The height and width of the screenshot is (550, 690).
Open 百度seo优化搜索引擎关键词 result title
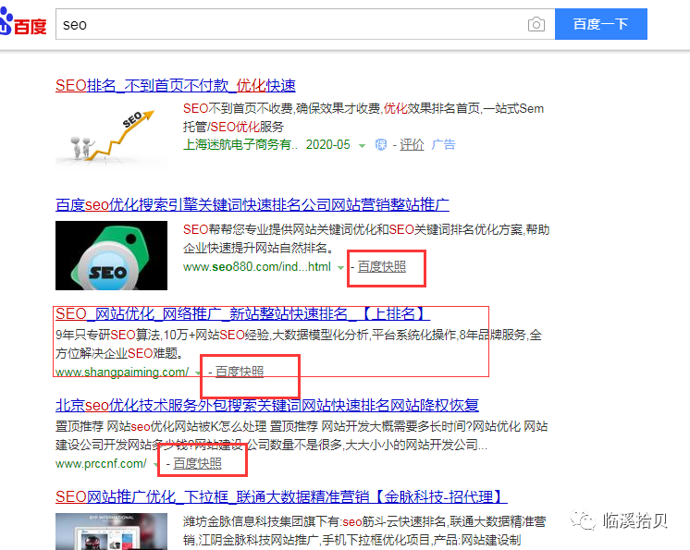[253, 204]
